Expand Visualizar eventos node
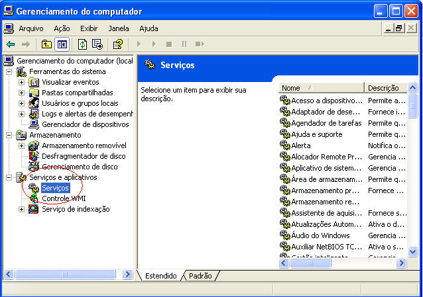423x297 pixels. click(22, 82)
